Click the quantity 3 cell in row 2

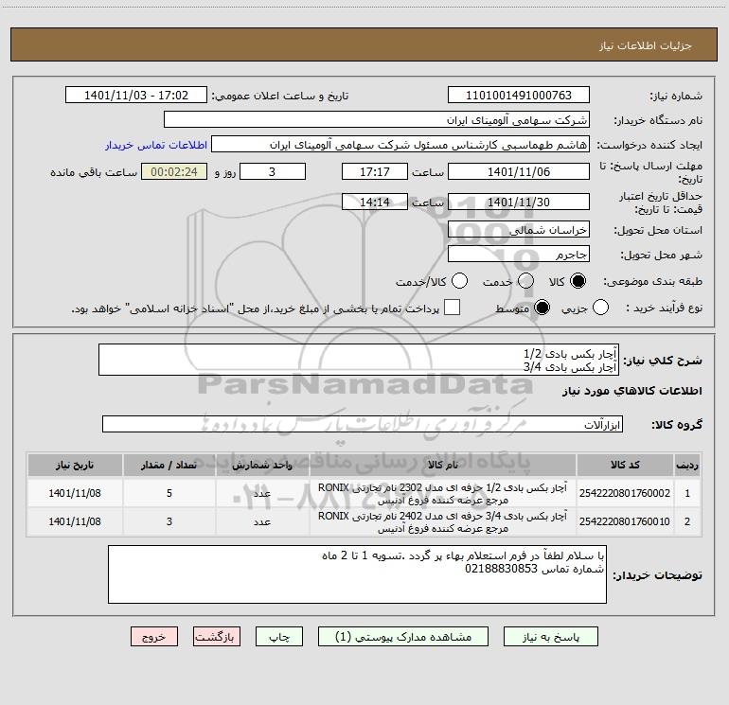(x=169, y=521)
